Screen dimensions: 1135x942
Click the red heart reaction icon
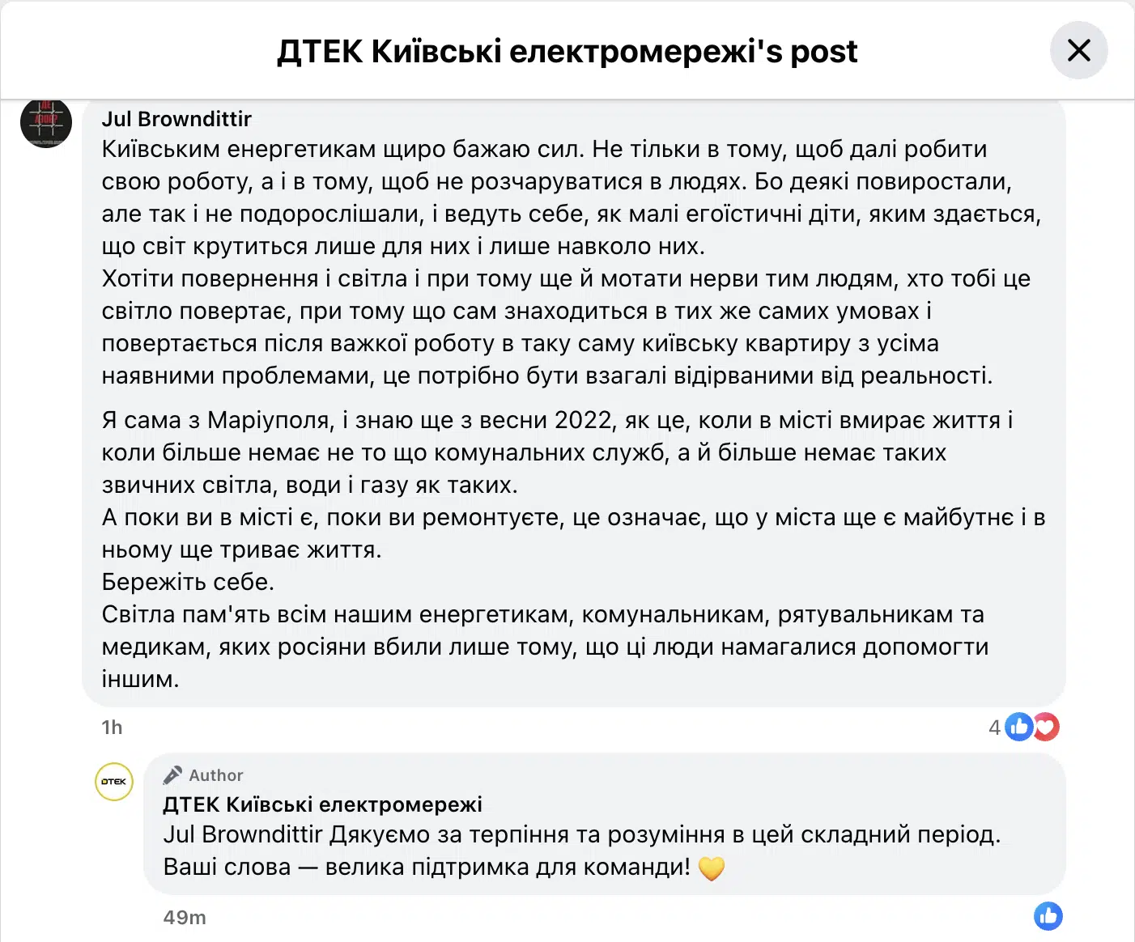tap(1047, 727)
